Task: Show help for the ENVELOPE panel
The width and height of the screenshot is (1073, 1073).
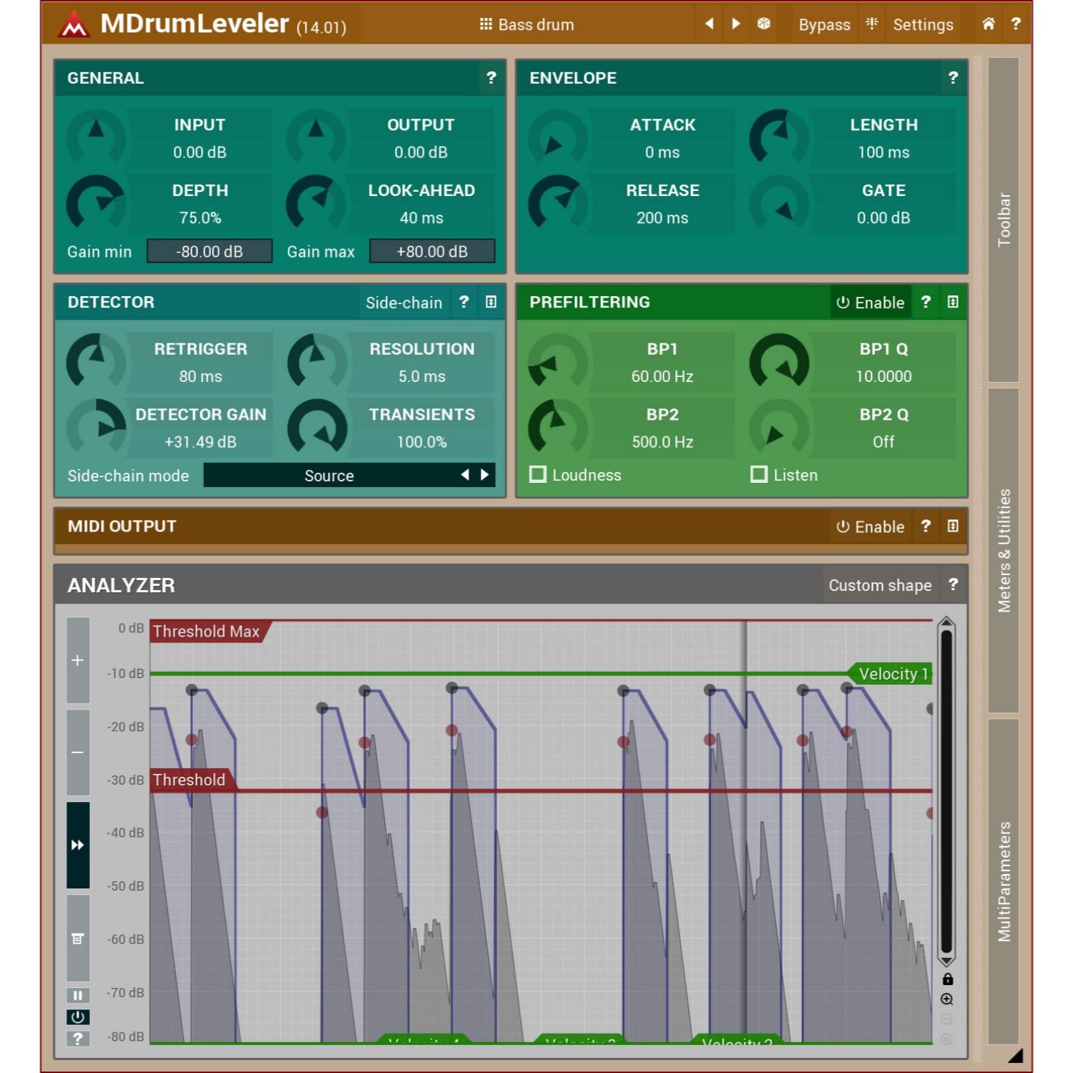Action: [953, 78]
